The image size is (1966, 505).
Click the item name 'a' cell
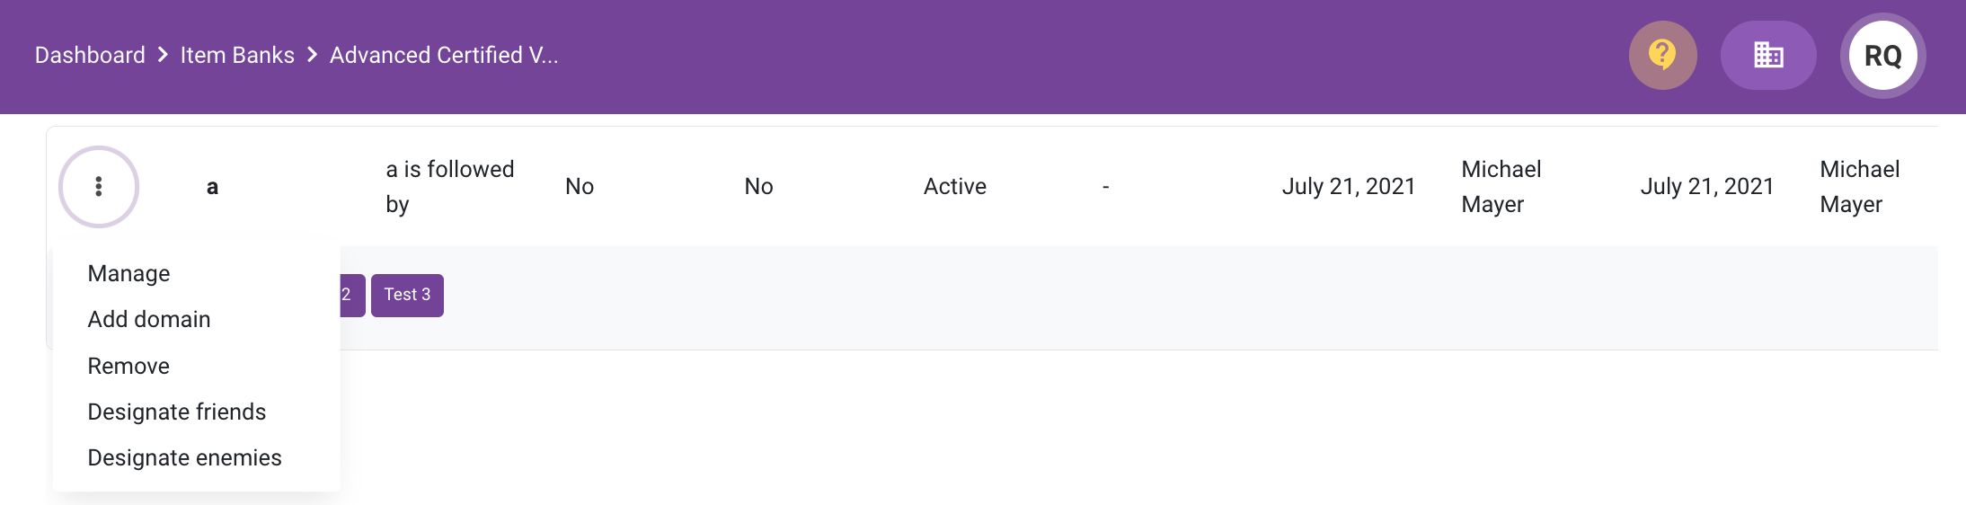coord(212,187)
